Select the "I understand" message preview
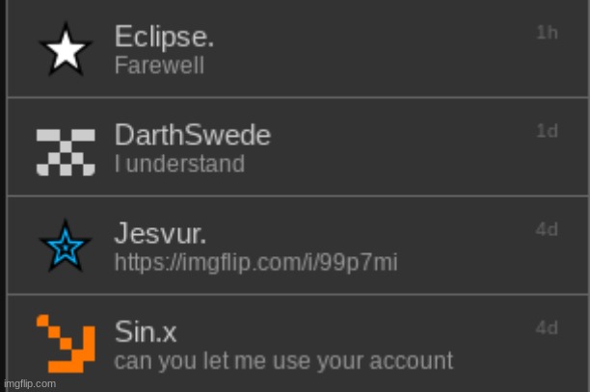The height and width of the screenshot is (392, 590). pyautogui.click(x=179, y=165)
